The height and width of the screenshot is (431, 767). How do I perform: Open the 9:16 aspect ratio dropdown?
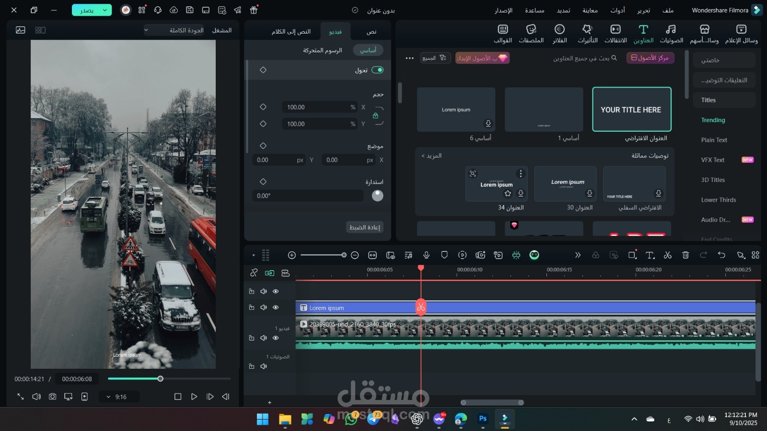point(118,397)
